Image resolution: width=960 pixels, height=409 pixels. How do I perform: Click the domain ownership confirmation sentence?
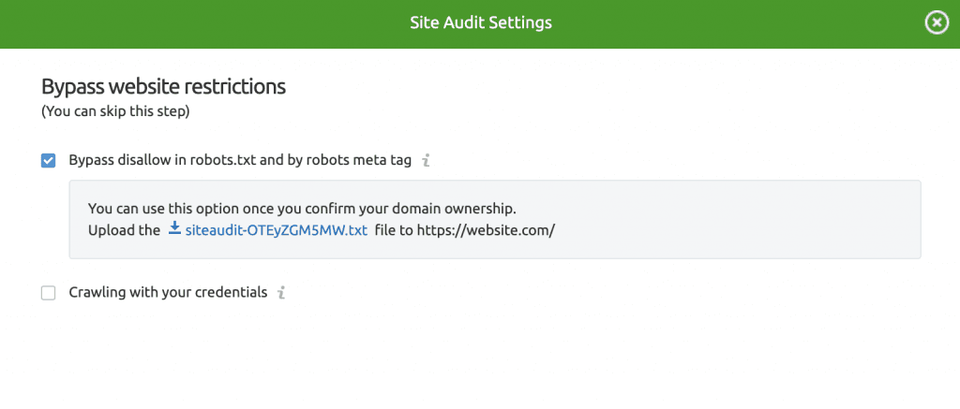point(302,208)
